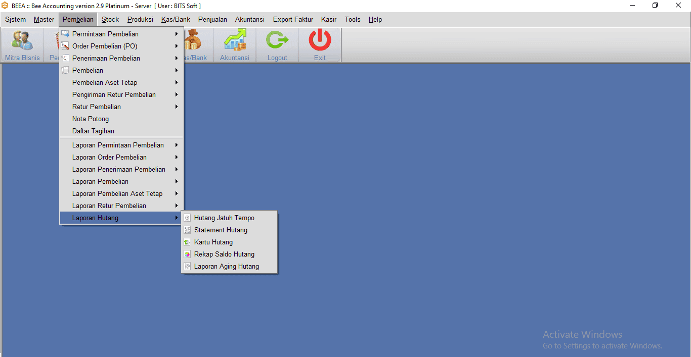Expand the Laporan Retur Pembelian submenu arrow
The width and height of the screenshot is (691, 357).
point(177,206)
